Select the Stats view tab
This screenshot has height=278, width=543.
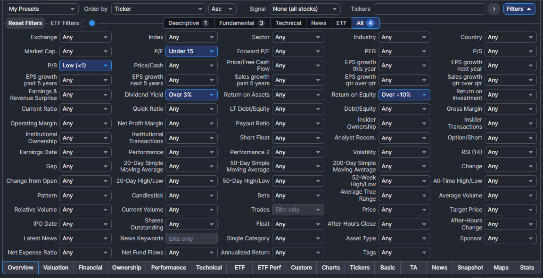pos(527,268)
